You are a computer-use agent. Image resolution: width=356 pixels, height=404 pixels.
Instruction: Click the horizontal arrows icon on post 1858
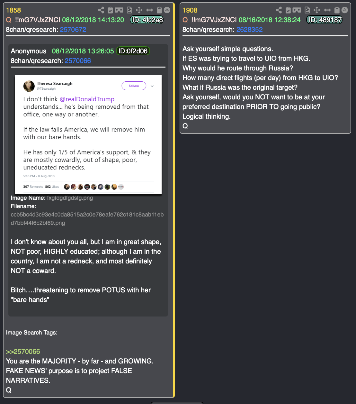point(149,10)
